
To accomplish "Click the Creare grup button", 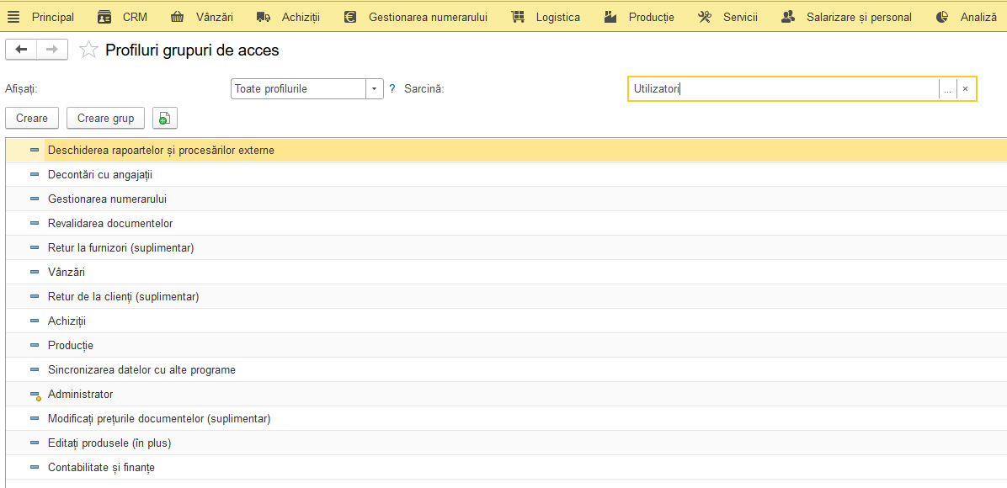I will pyautogui.click(x=106, y=118).
